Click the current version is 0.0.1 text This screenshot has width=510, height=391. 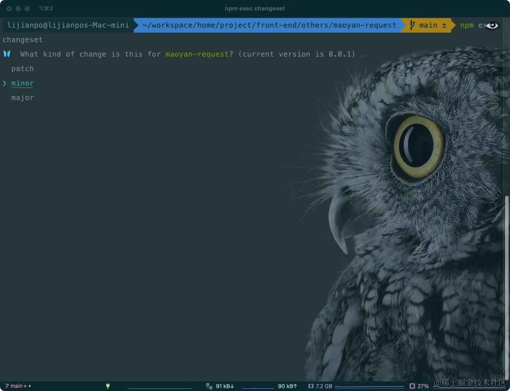(297, 54)
